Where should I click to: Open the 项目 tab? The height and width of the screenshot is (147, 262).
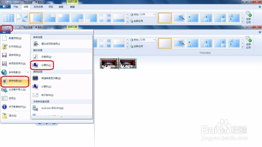[x=51, y=7]
